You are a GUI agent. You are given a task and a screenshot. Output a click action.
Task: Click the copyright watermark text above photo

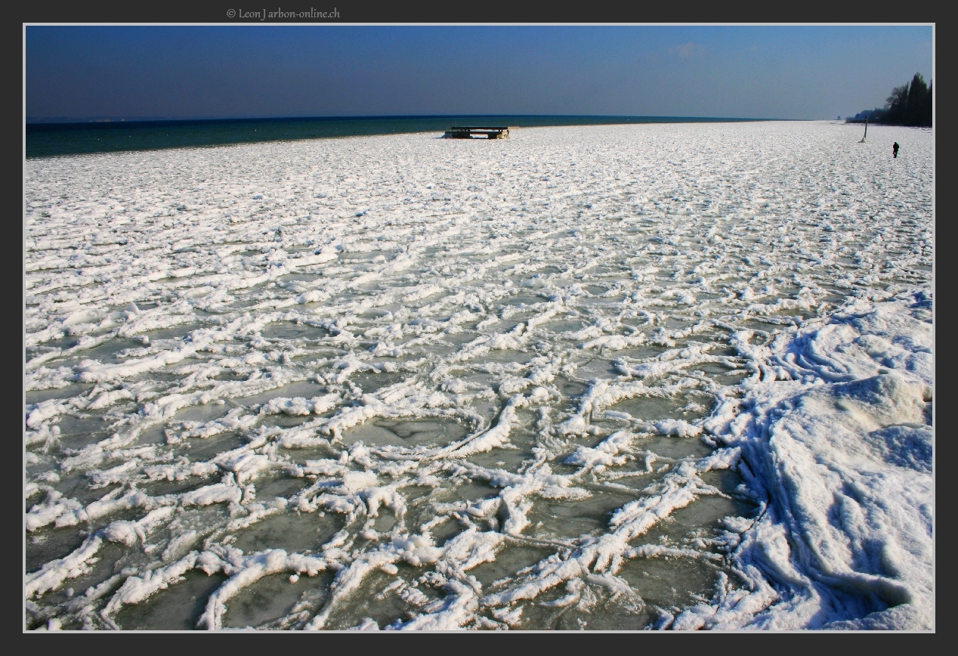point(283,14)
